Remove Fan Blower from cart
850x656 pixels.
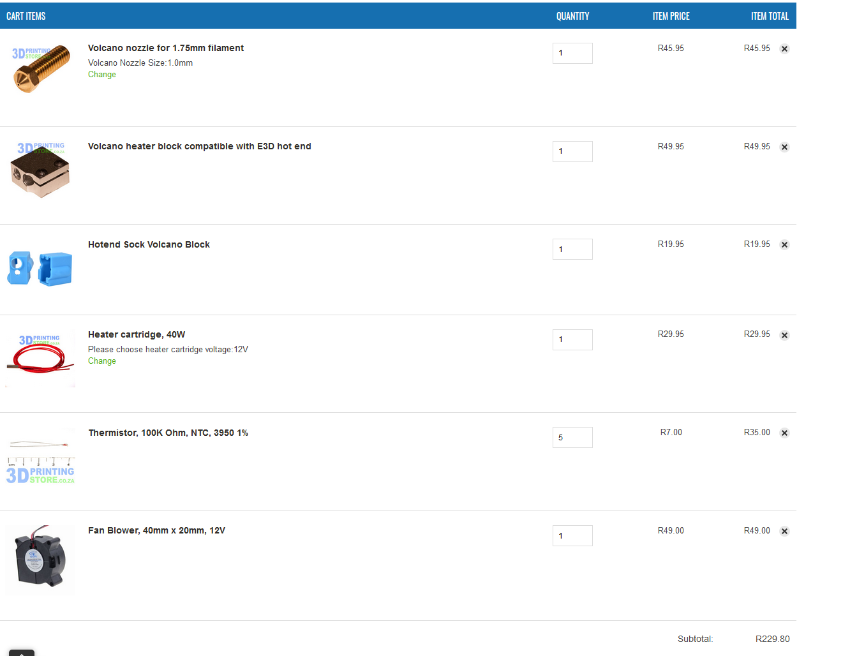click(x=784, y=532)
